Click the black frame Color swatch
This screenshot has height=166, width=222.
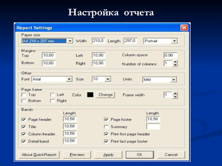(x=90, y=95)
